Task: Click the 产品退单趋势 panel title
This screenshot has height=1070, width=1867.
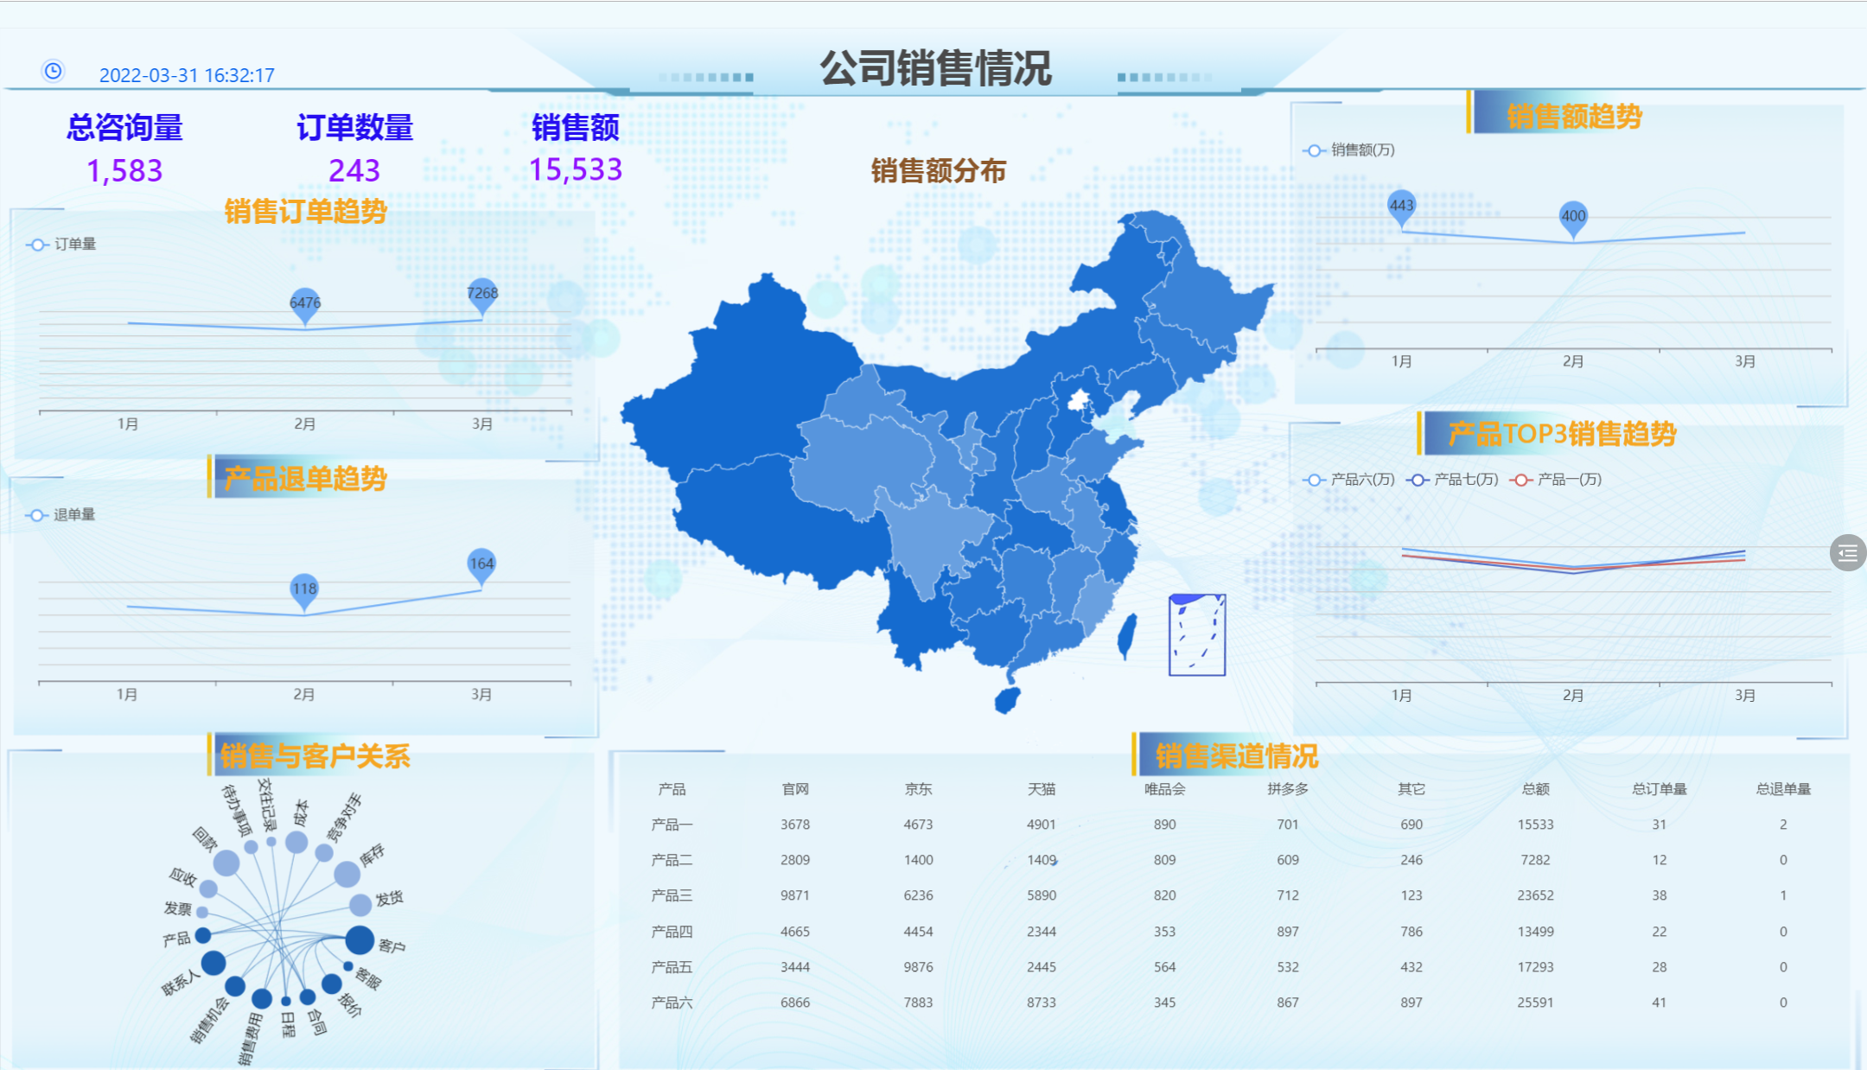Action: pos(305,478)
